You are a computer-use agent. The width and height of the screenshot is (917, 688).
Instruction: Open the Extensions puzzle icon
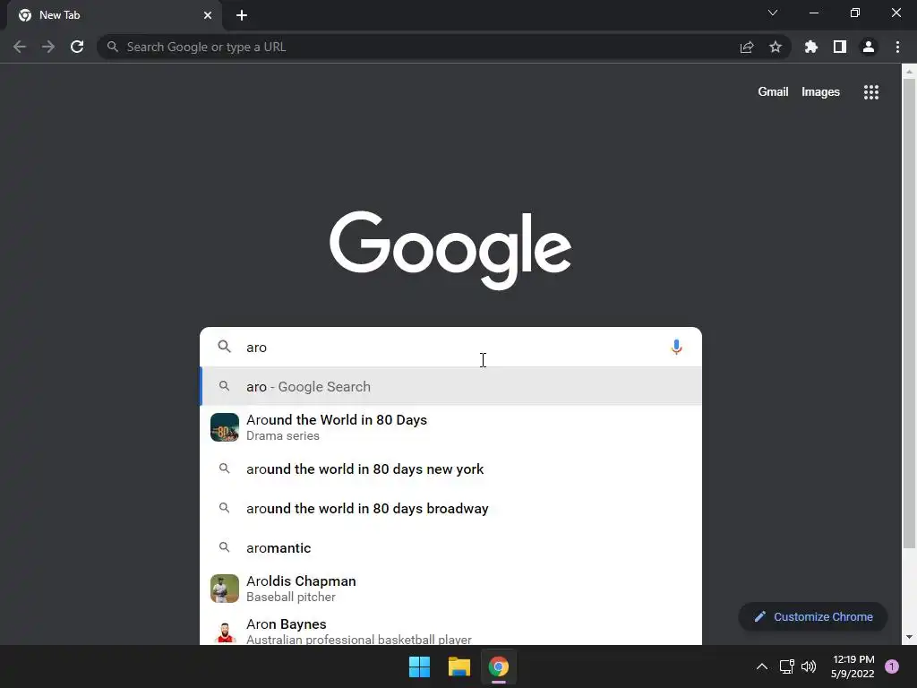coord(810,47)
